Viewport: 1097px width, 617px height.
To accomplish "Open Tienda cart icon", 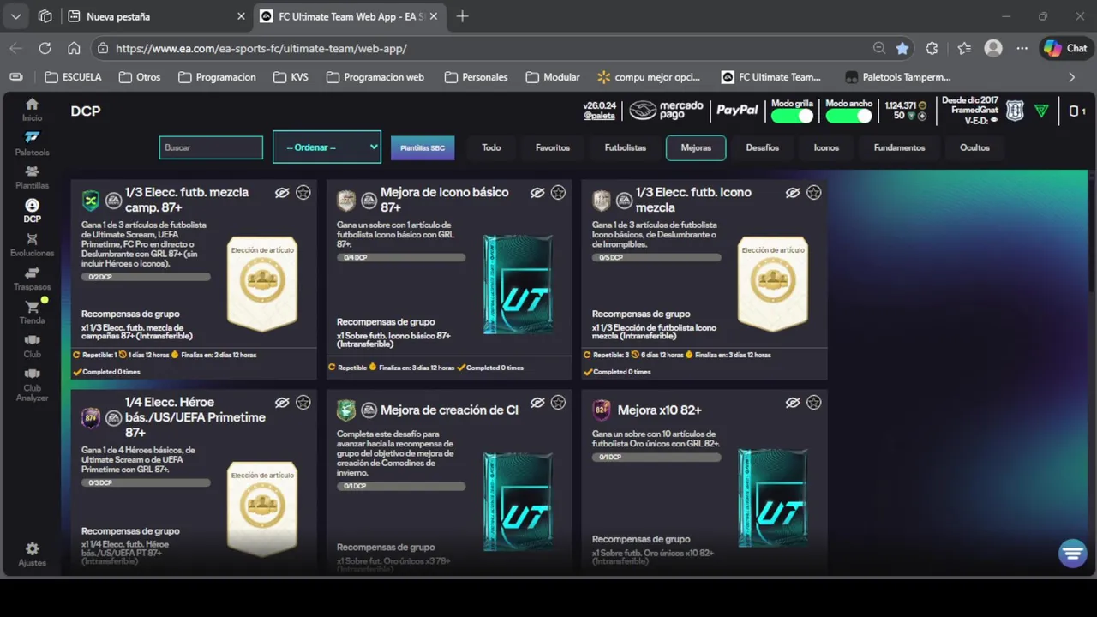I will coord(33,307).
